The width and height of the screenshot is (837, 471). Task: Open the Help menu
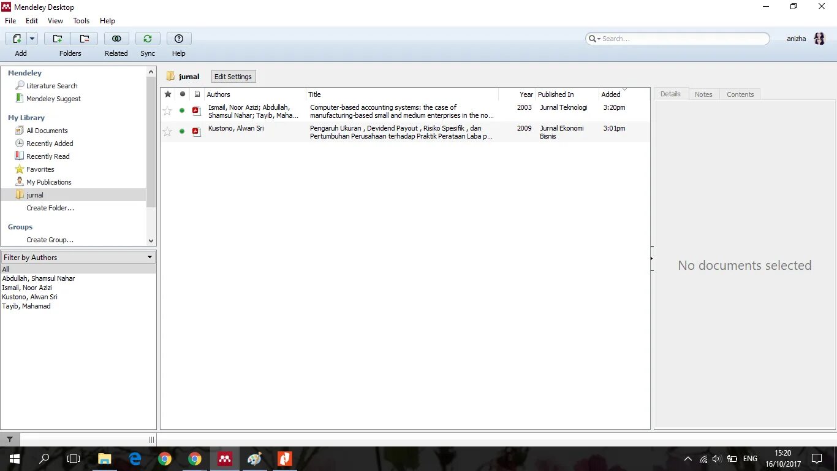(x=107, y=21)
